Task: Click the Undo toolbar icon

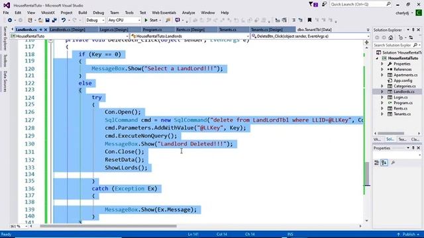Action: (x=64, y=20)
